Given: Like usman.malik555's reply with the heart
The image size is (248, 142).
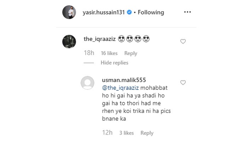Looking at the screenshot, I should pyautogui.click(x=183, y=83).
